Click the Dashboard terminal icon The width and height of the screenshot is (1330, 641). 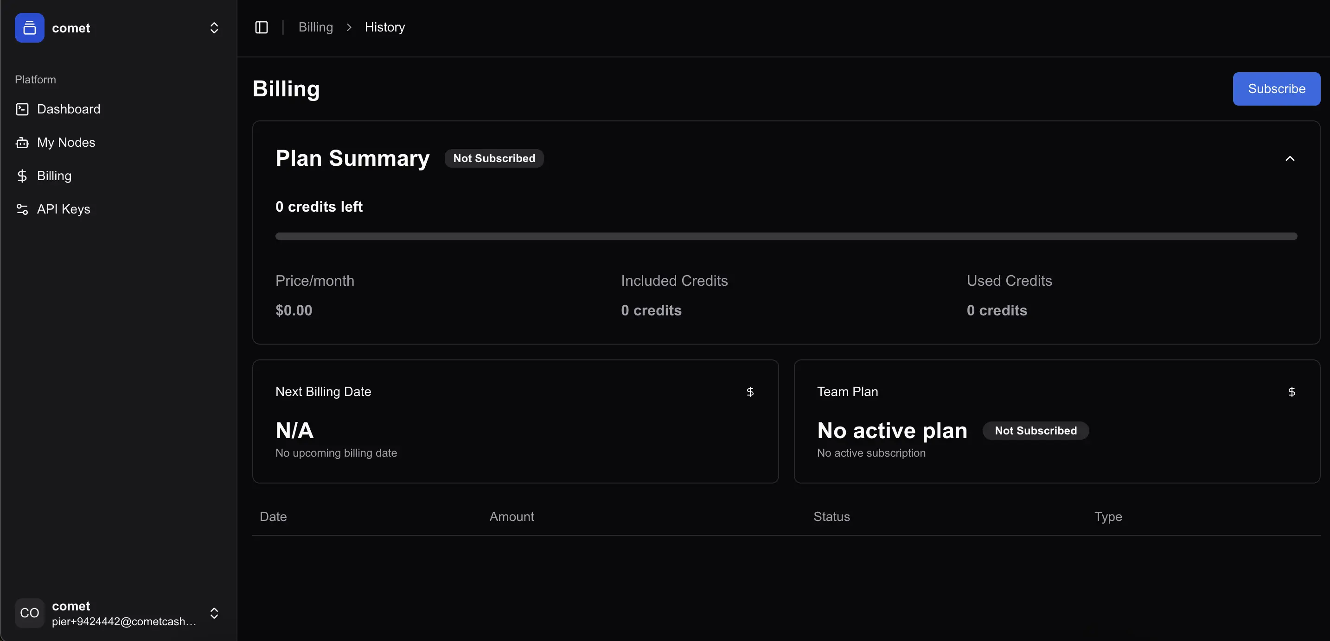(x=22, y=109)
